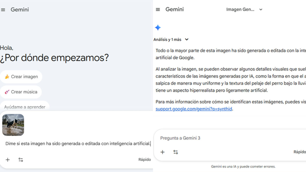The image size is (306, 172).
Task: Click the banana icon on Crear imagen
Action: click(7, 77)
